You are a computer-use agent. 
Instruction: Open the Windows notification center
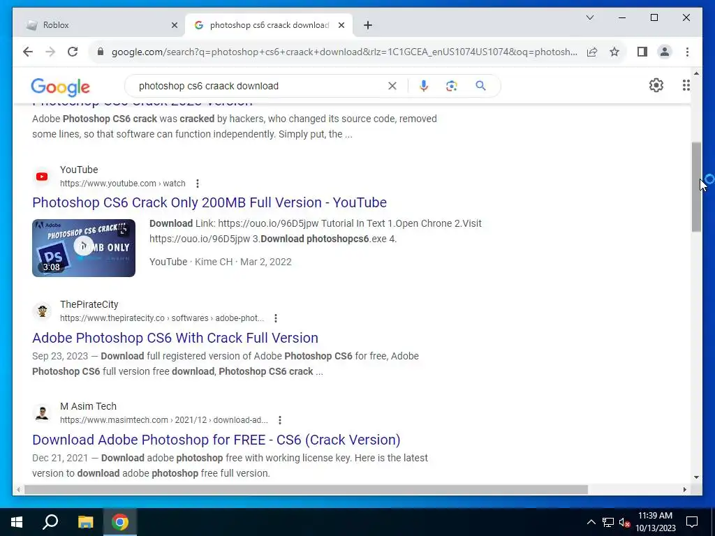tap(692, 522)
